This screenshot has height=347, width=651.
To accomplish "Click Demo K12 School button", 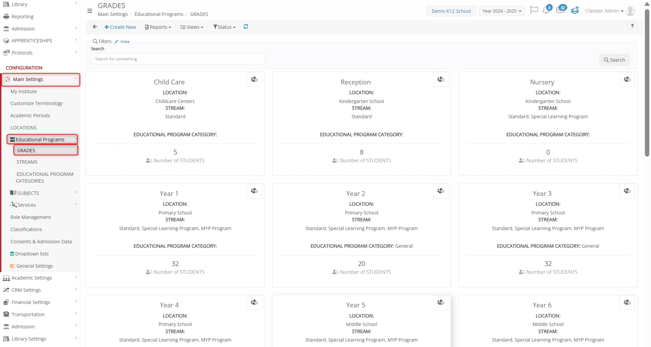I will tap(451, 11).
